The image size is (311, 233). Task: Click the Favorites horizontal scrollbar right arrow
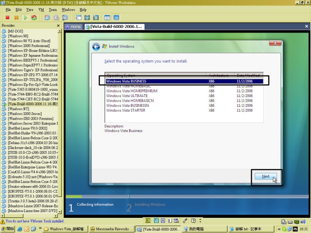coord(56,216)
